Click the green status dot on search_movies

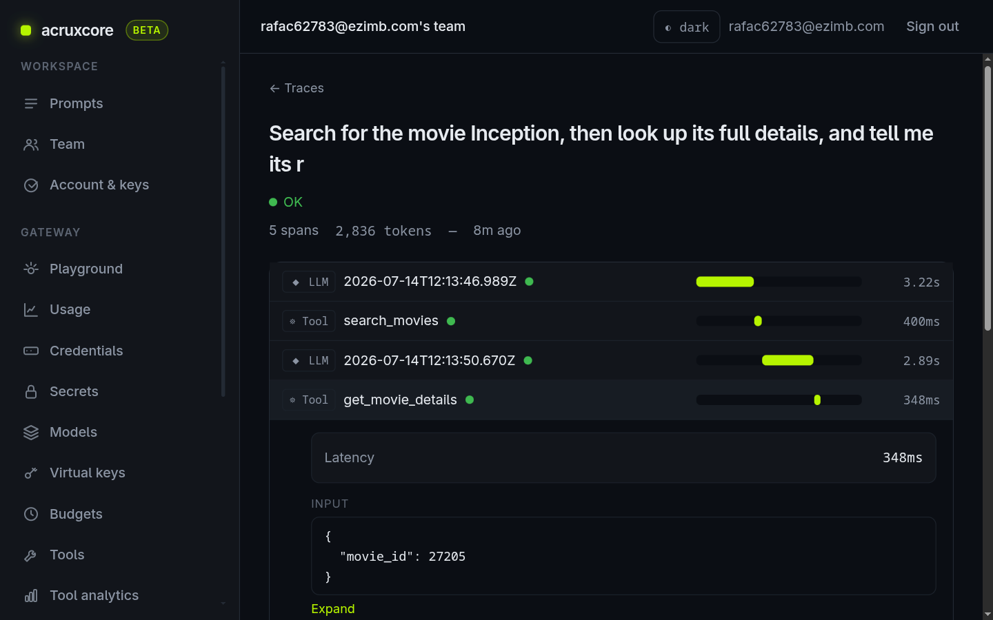click(451, 321)
